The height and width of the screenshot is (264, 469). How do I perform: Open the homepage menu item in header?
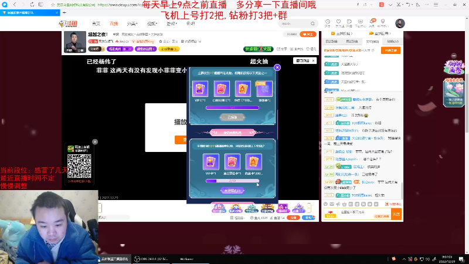coord(96,23)
